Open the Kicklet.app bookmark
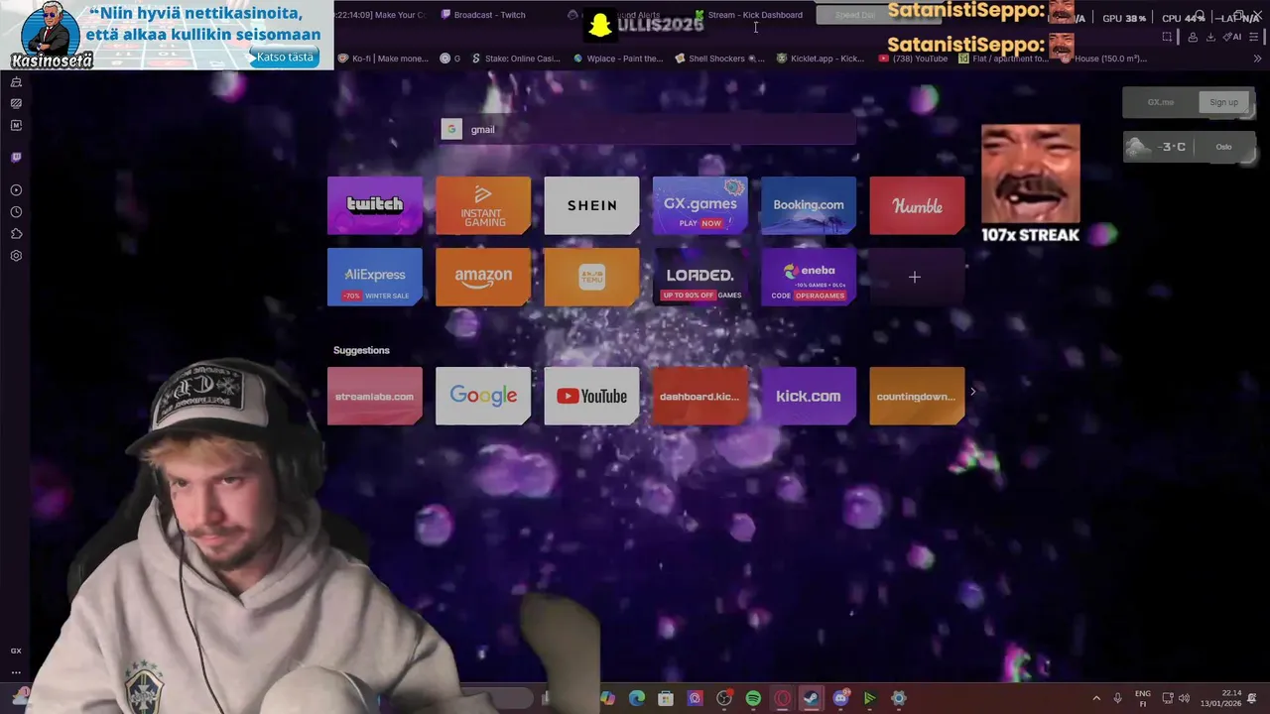 pos(821,59)
